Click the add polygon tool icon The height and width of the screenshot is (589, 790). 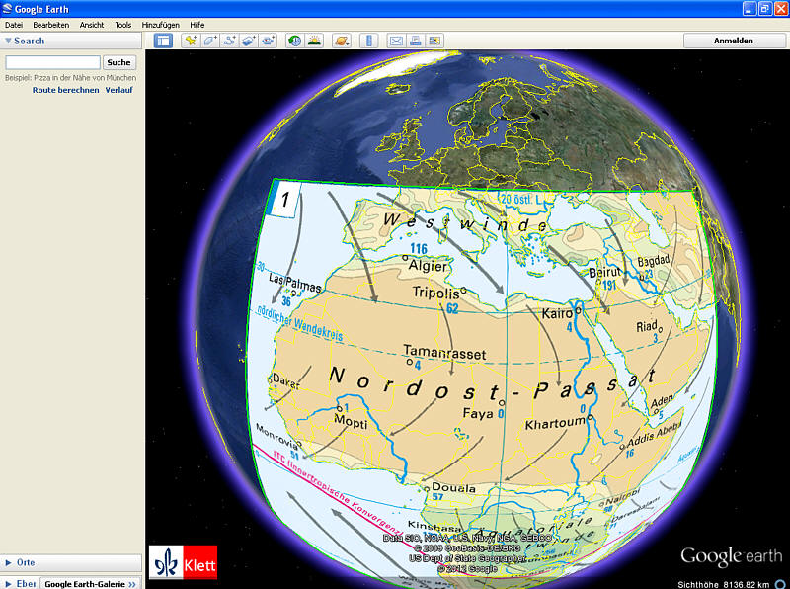coord(210,41)
